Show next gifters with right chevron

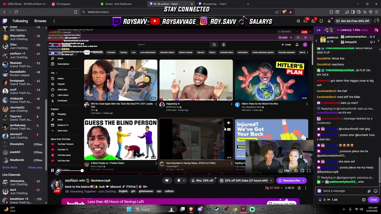378,40
